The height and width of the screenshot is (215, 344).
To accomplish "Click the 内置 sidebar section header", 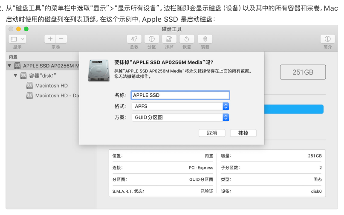I will pyautogui.click(x=13, y=57).
